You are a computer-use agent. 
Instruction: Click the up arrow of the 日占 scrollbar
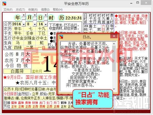point(114,44)
